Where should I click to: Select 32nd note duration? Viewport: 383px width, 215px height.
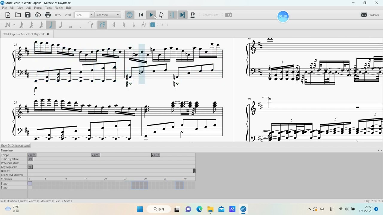(21, 25)
